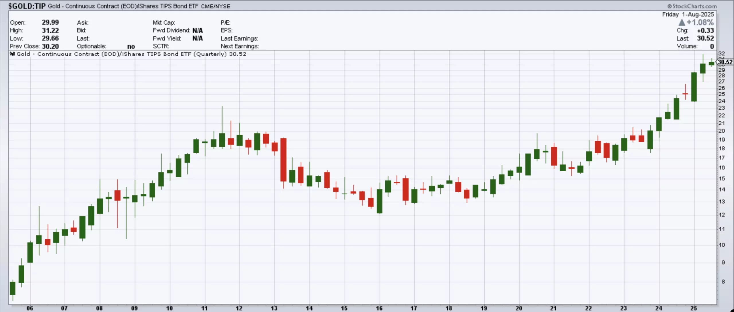Image resolution: width=734 pixels, height=312 pixels.
Task: Click the candlestick legend icon beside Gold label
Action: point(12,54)
